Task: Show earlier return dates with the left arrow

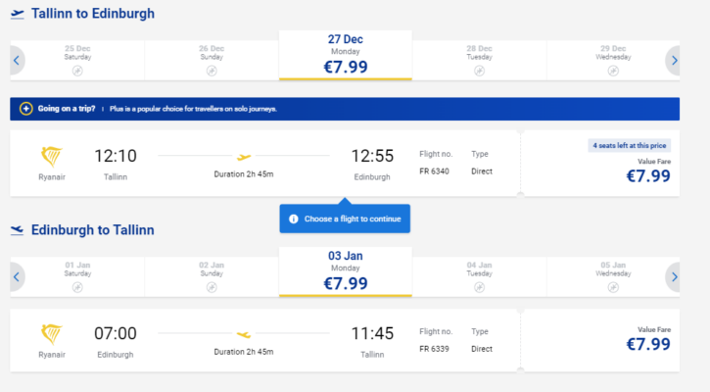Action: [x=17, y=277]
